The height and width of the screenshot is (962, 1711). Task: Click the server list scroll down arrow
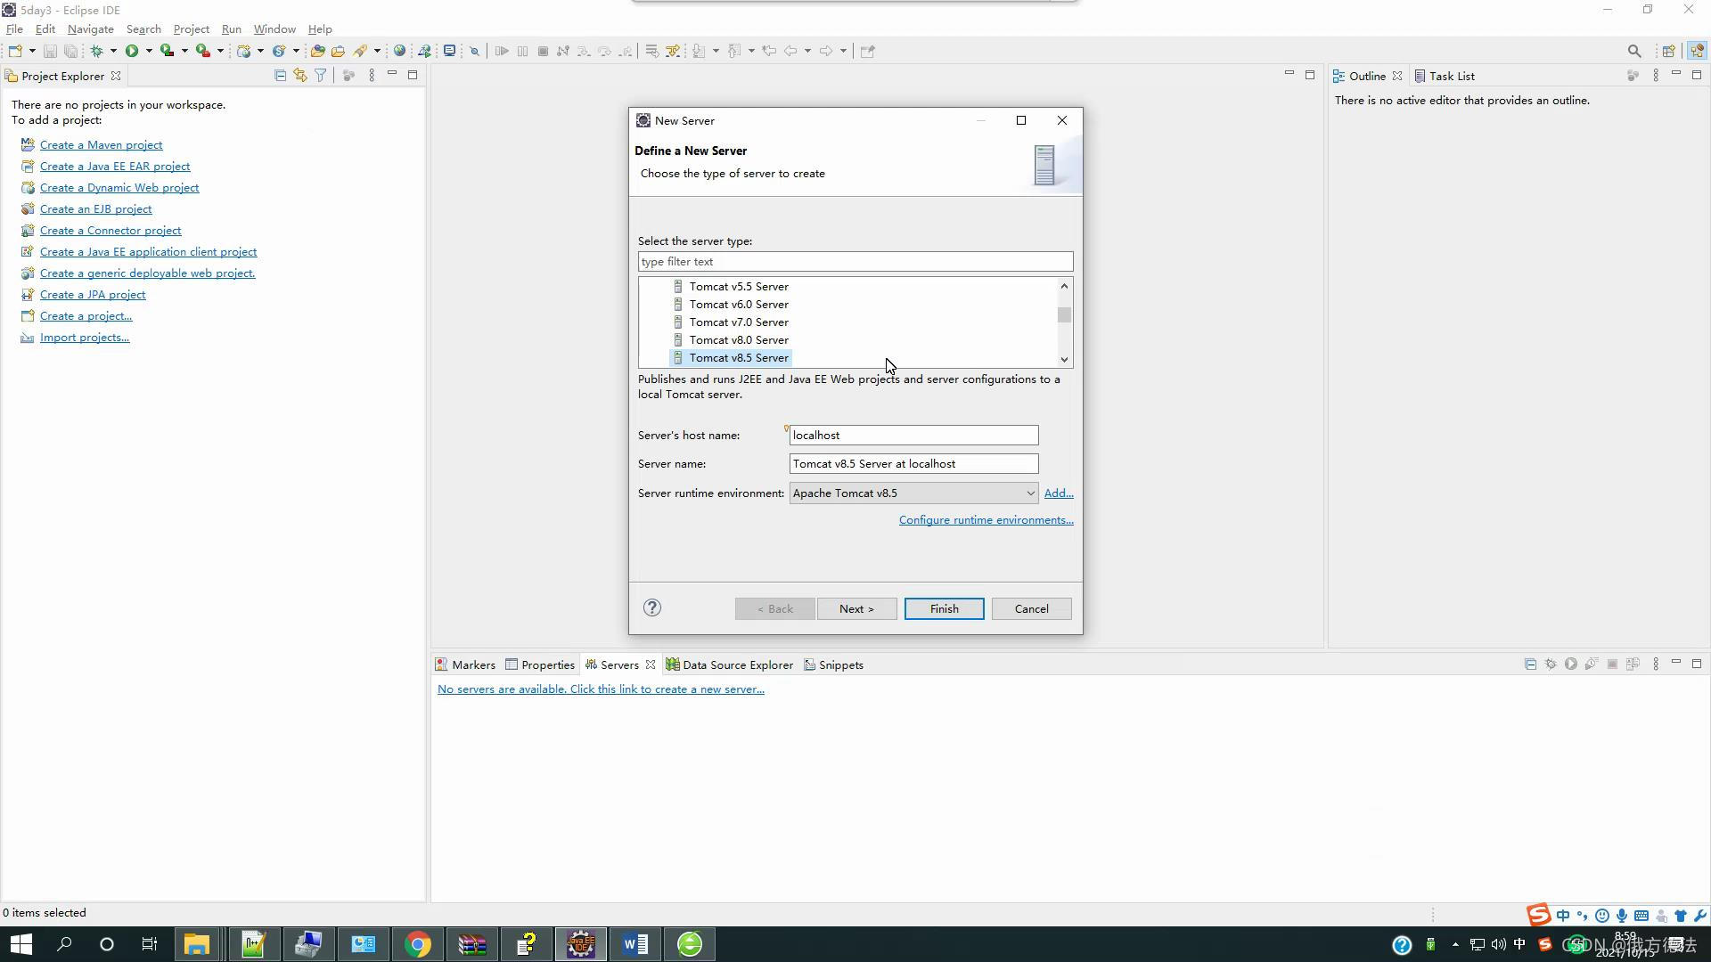click(x=1064, y=359)
